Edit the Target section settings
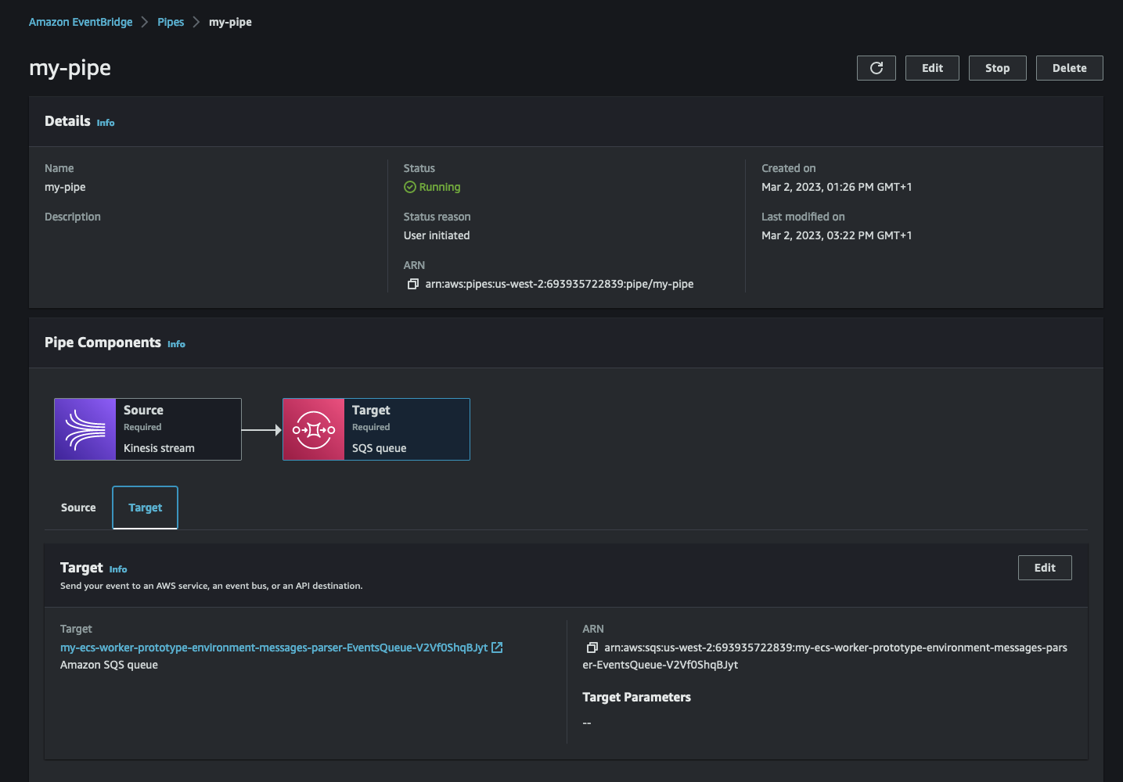This screenshot has width=1123, height=782. [x=1045, y=568]
